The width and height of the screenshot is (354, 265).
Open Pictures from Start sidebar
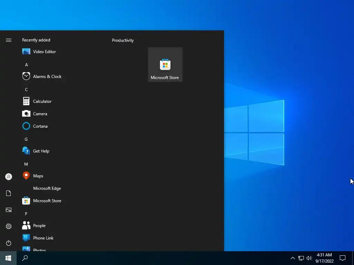(9, 210)
